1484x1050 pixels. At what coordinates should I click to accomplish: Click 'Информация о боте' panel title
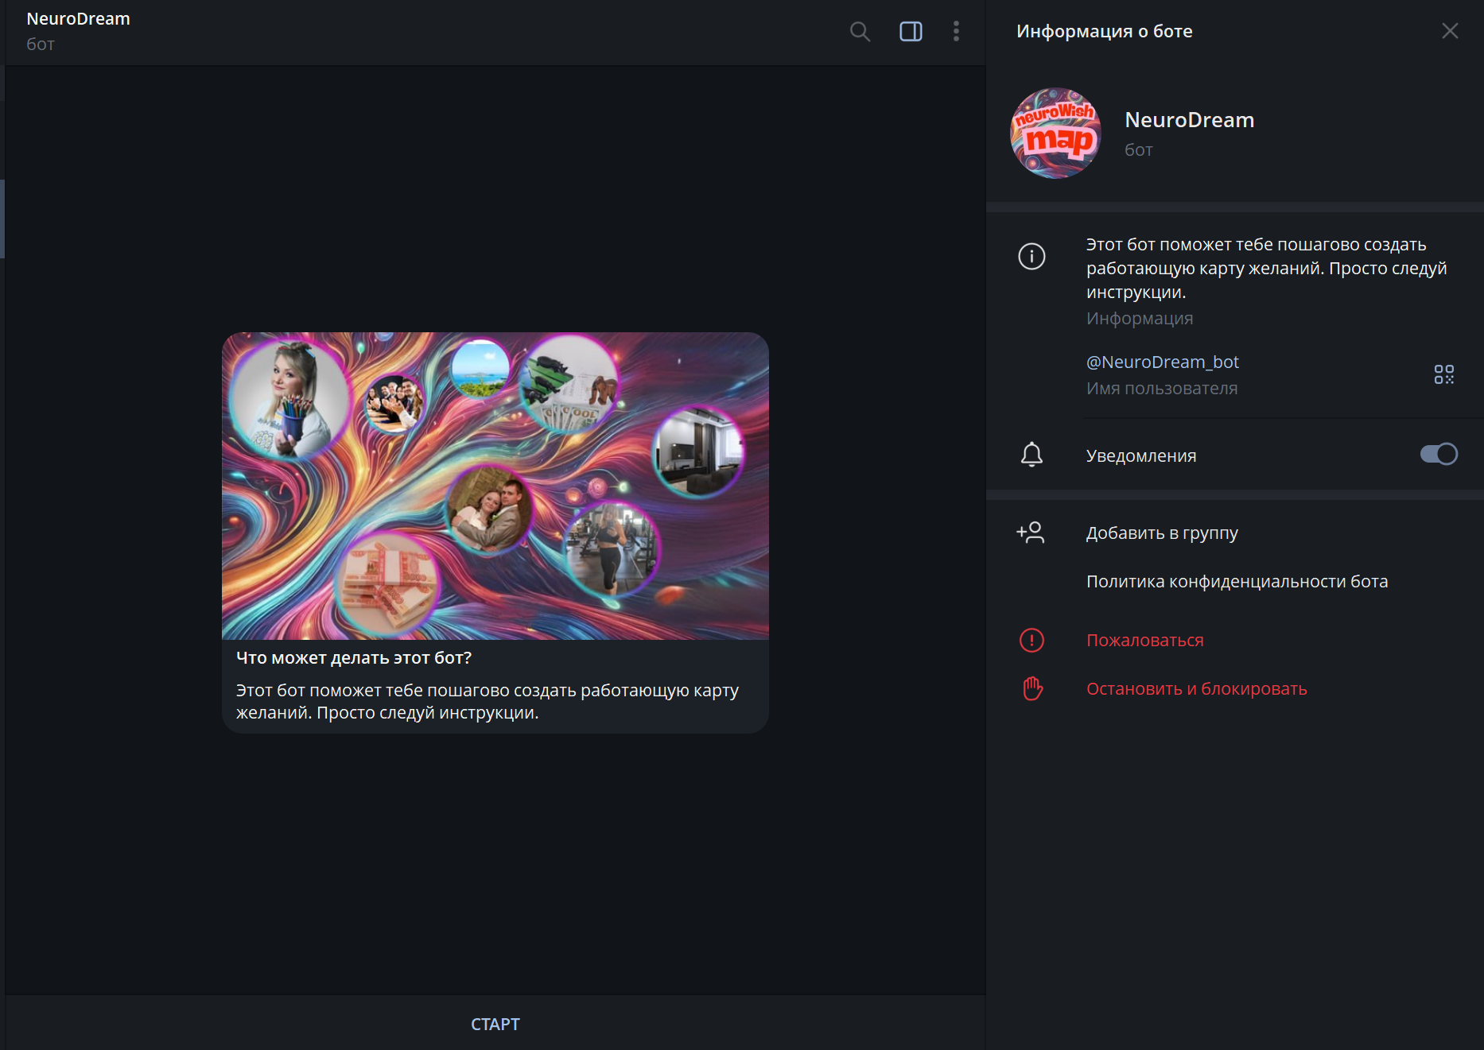click(1104, 31)
